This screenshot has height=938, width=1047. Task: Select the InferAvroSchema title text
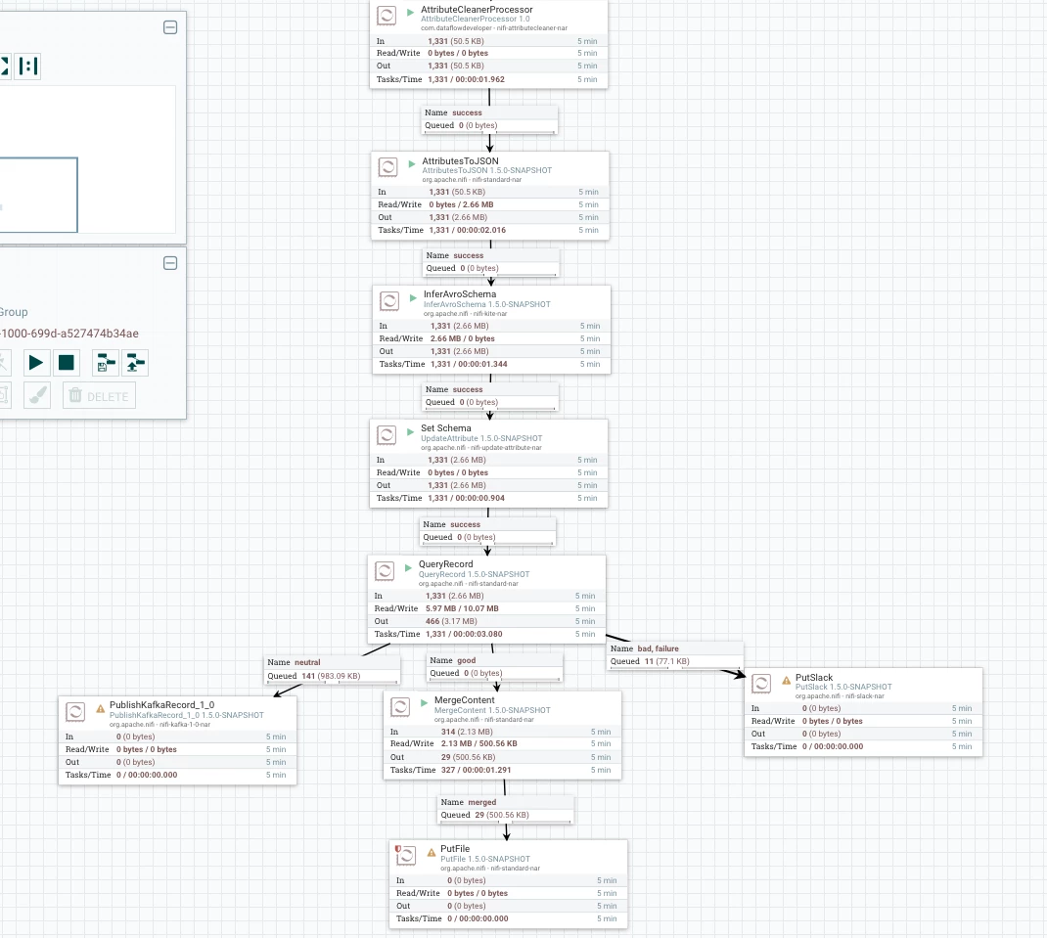click(x=459, y=293)
